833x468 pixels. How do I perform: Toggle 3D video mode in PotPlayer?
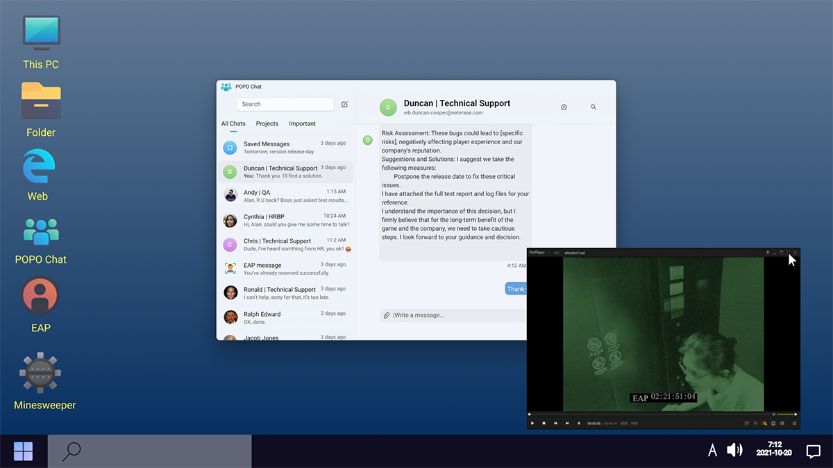pyautogui.click(x=755, y=423)
